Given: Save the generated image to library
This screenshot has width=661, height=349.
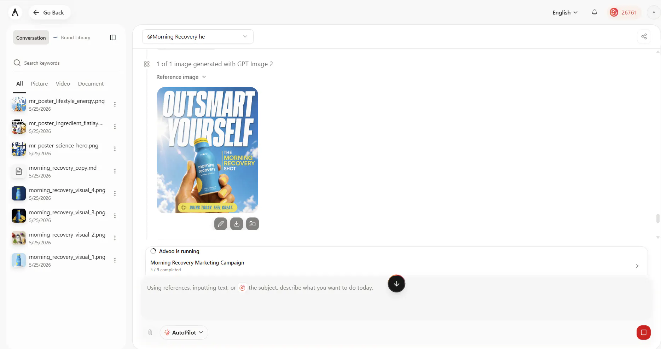Looking at the screenshot, I should click(x=253, y=224).
